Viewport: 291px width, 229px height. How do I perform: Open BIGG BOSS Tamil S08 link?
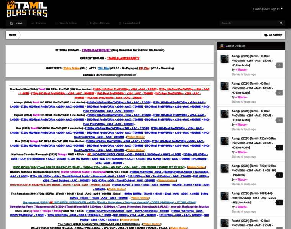point(99,168)
